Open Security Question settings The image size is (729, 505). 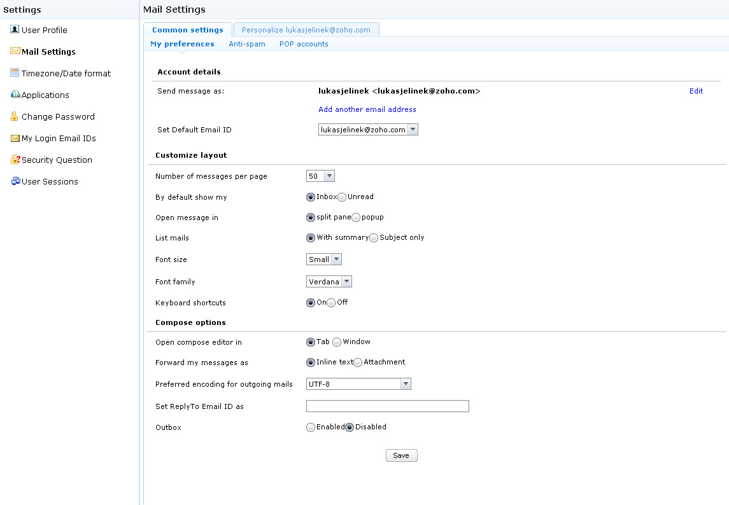click(x=57, y=160)
